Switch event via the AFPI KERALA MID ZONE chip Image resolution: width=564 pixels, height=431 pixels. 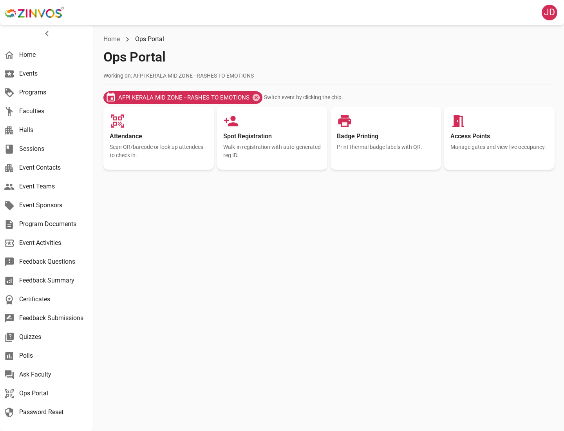[x=183, y=98]
